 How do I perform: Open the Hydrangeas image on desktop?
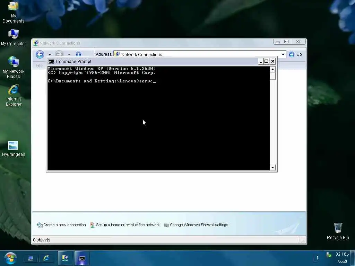[x=14, y=149]
